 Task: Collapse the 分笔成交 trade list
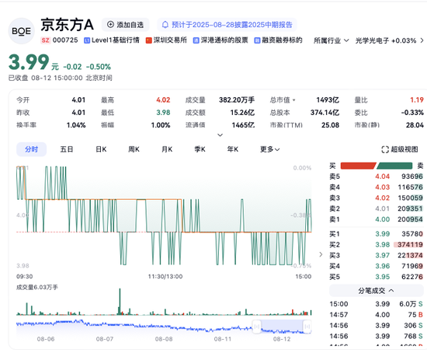click(377, 291)
